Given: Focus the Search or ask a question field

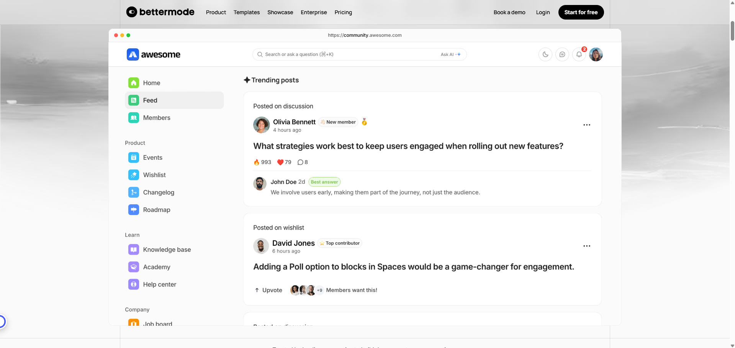Looking at the screenshot, I should 359,54.
